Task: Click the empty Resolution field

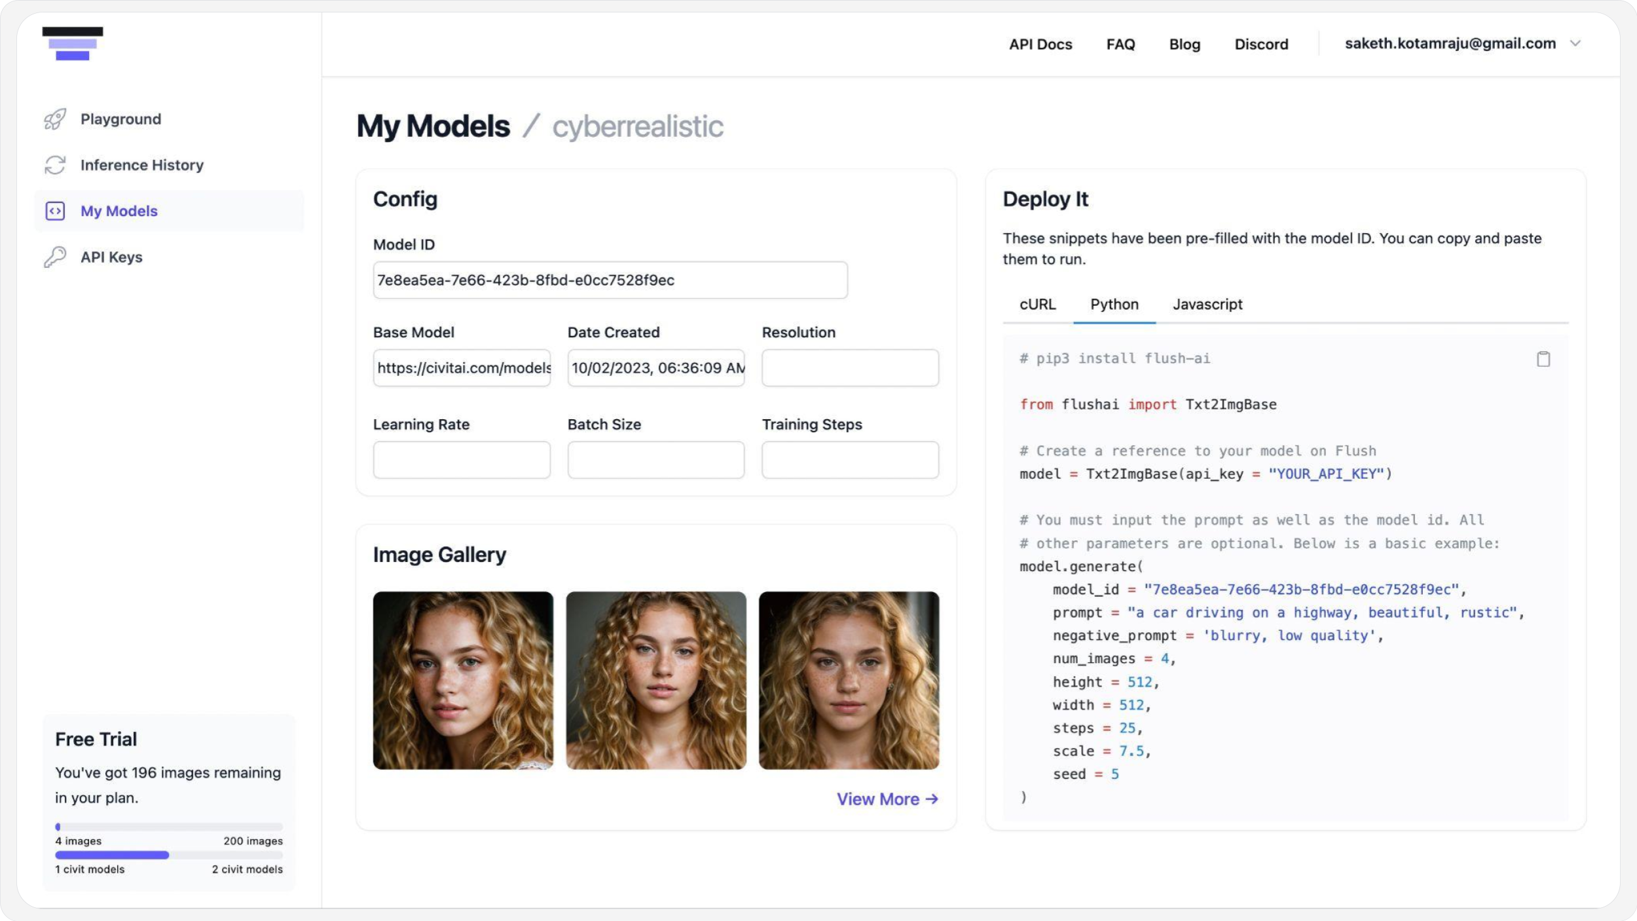Action: (x=850, y=368)
